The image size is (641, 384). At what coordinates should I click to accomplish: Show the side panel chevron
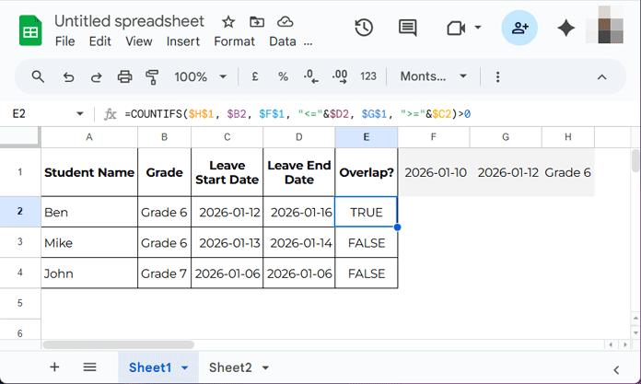coord(616,370)
